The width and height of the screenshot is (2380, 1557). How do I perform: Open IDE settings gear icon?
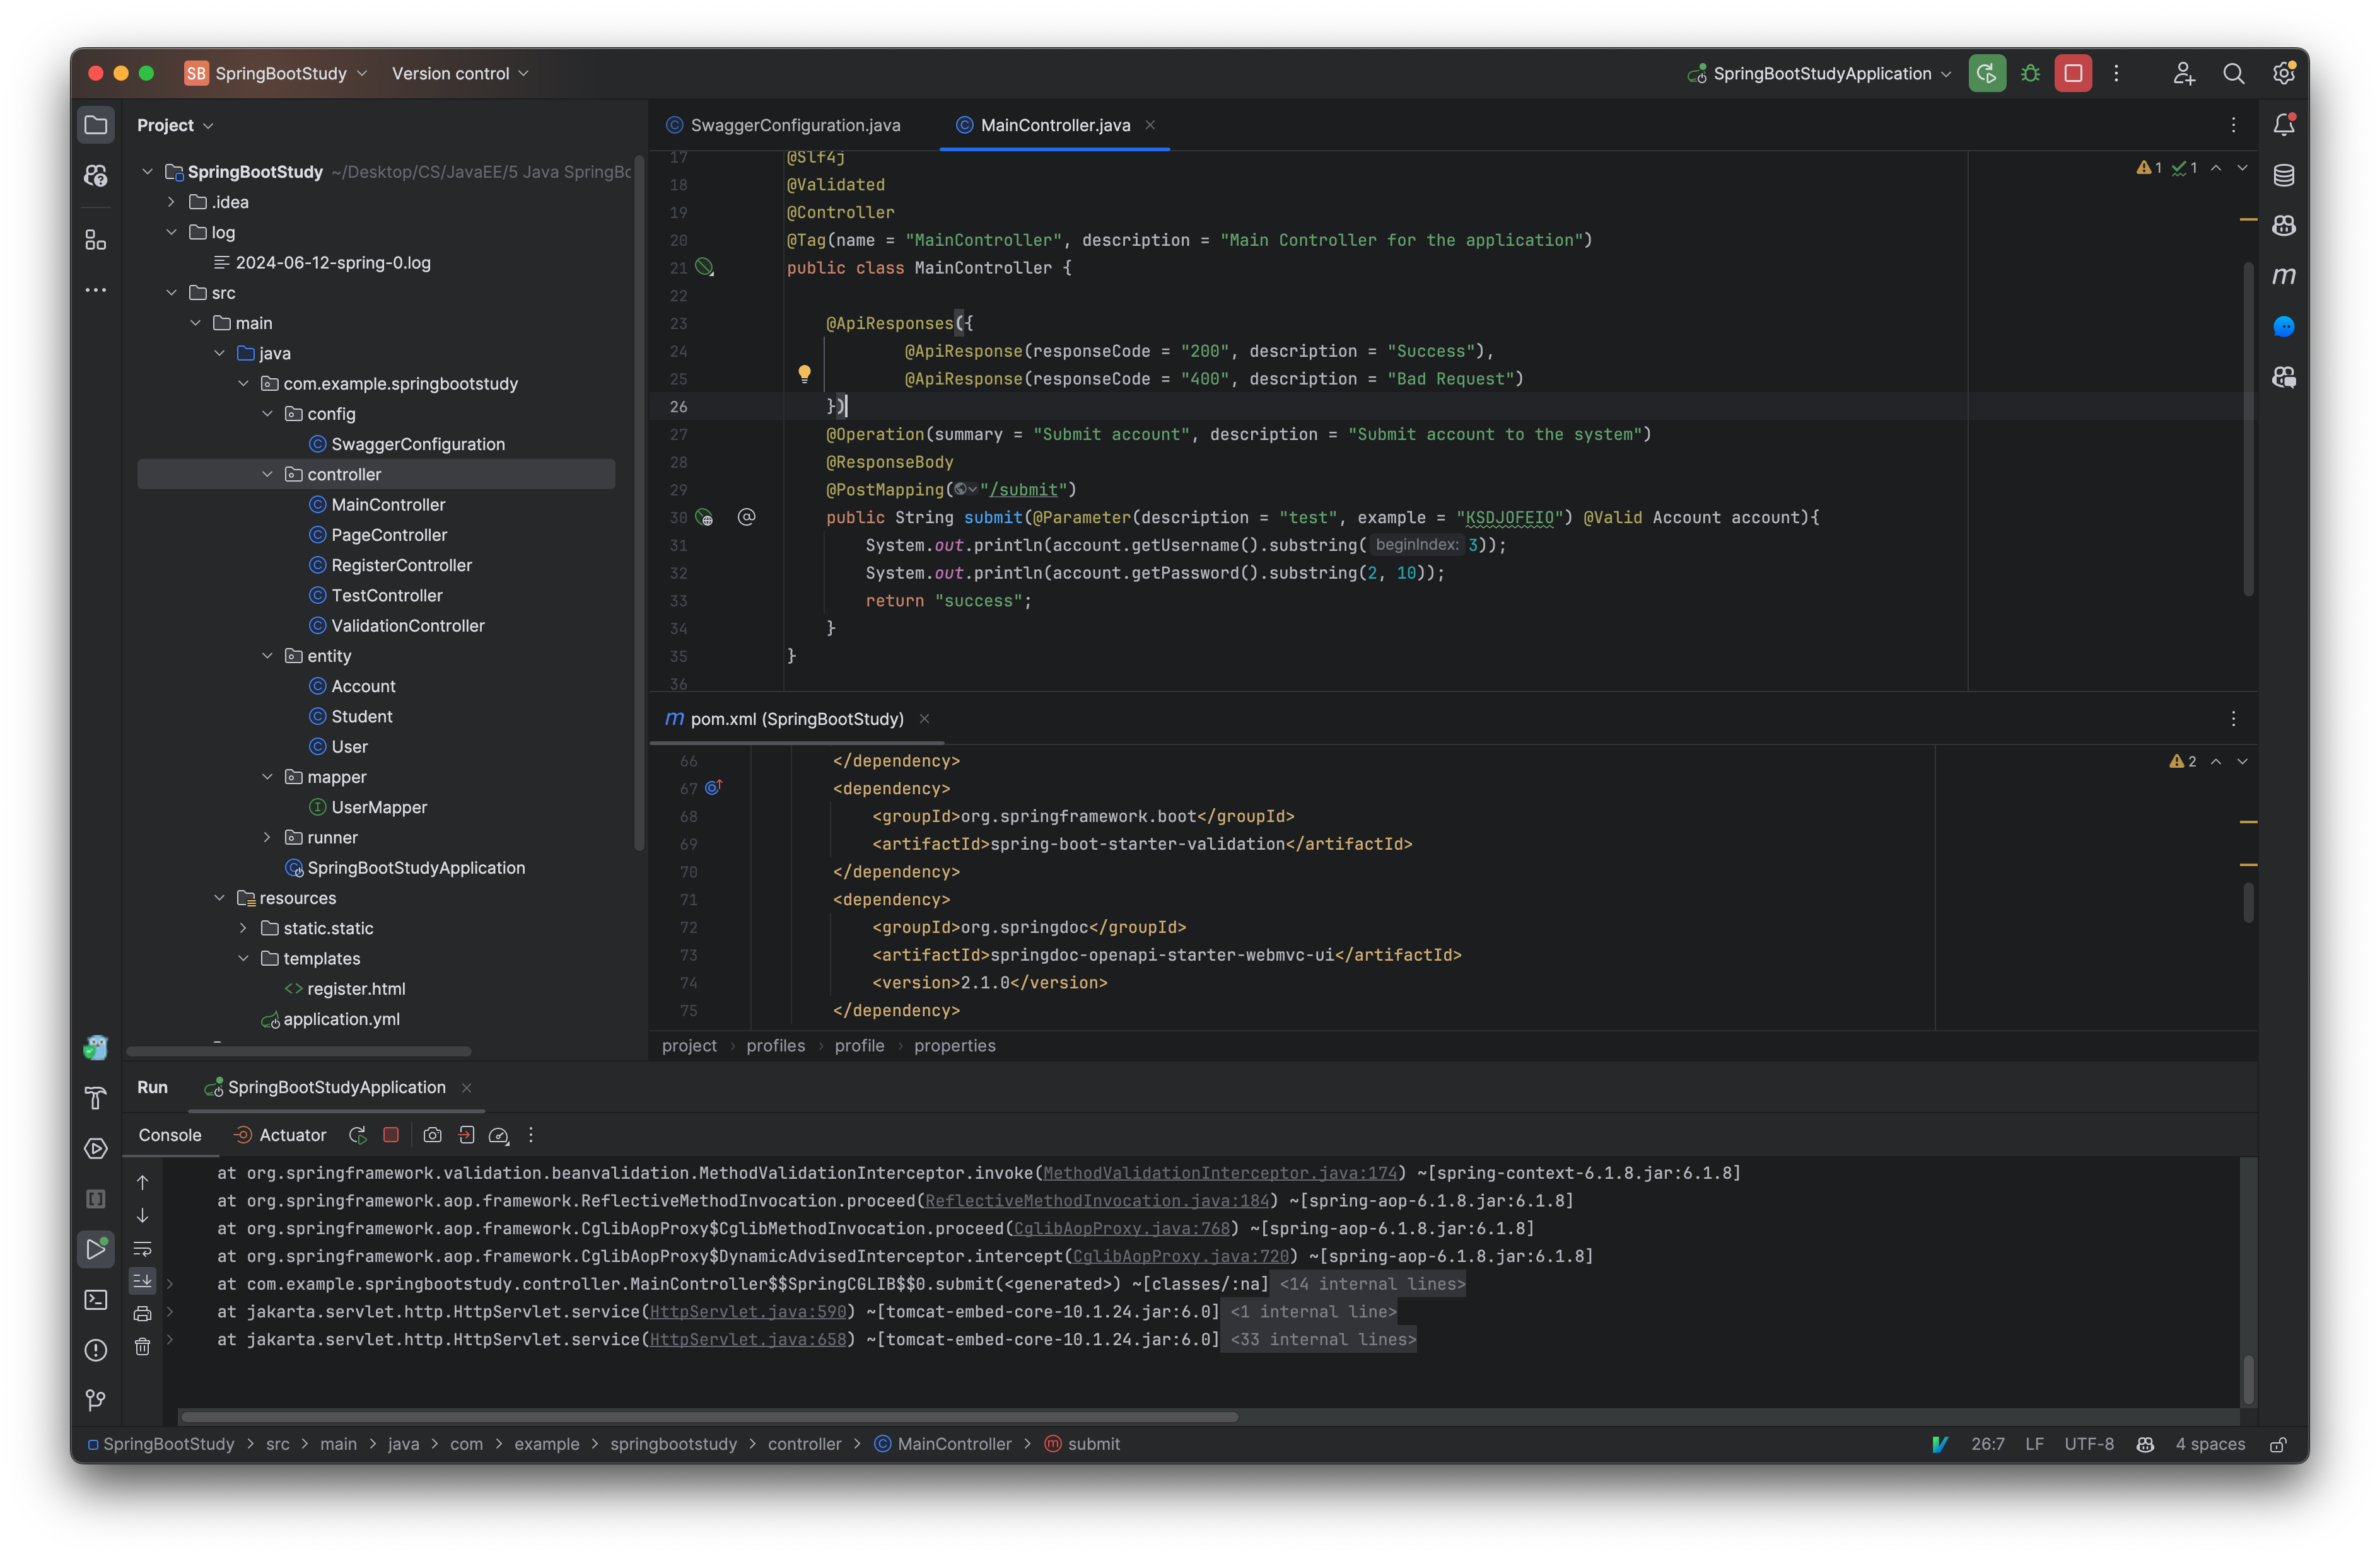[x=2283, y=73]
